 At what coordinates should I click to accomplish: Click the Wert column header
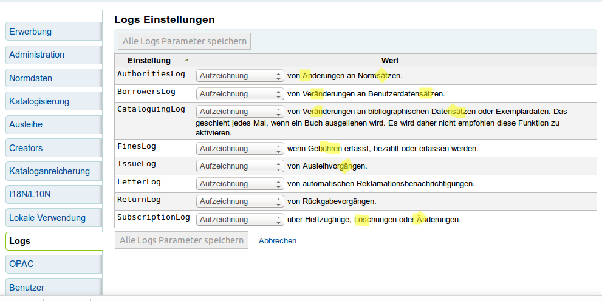point(389,61)
